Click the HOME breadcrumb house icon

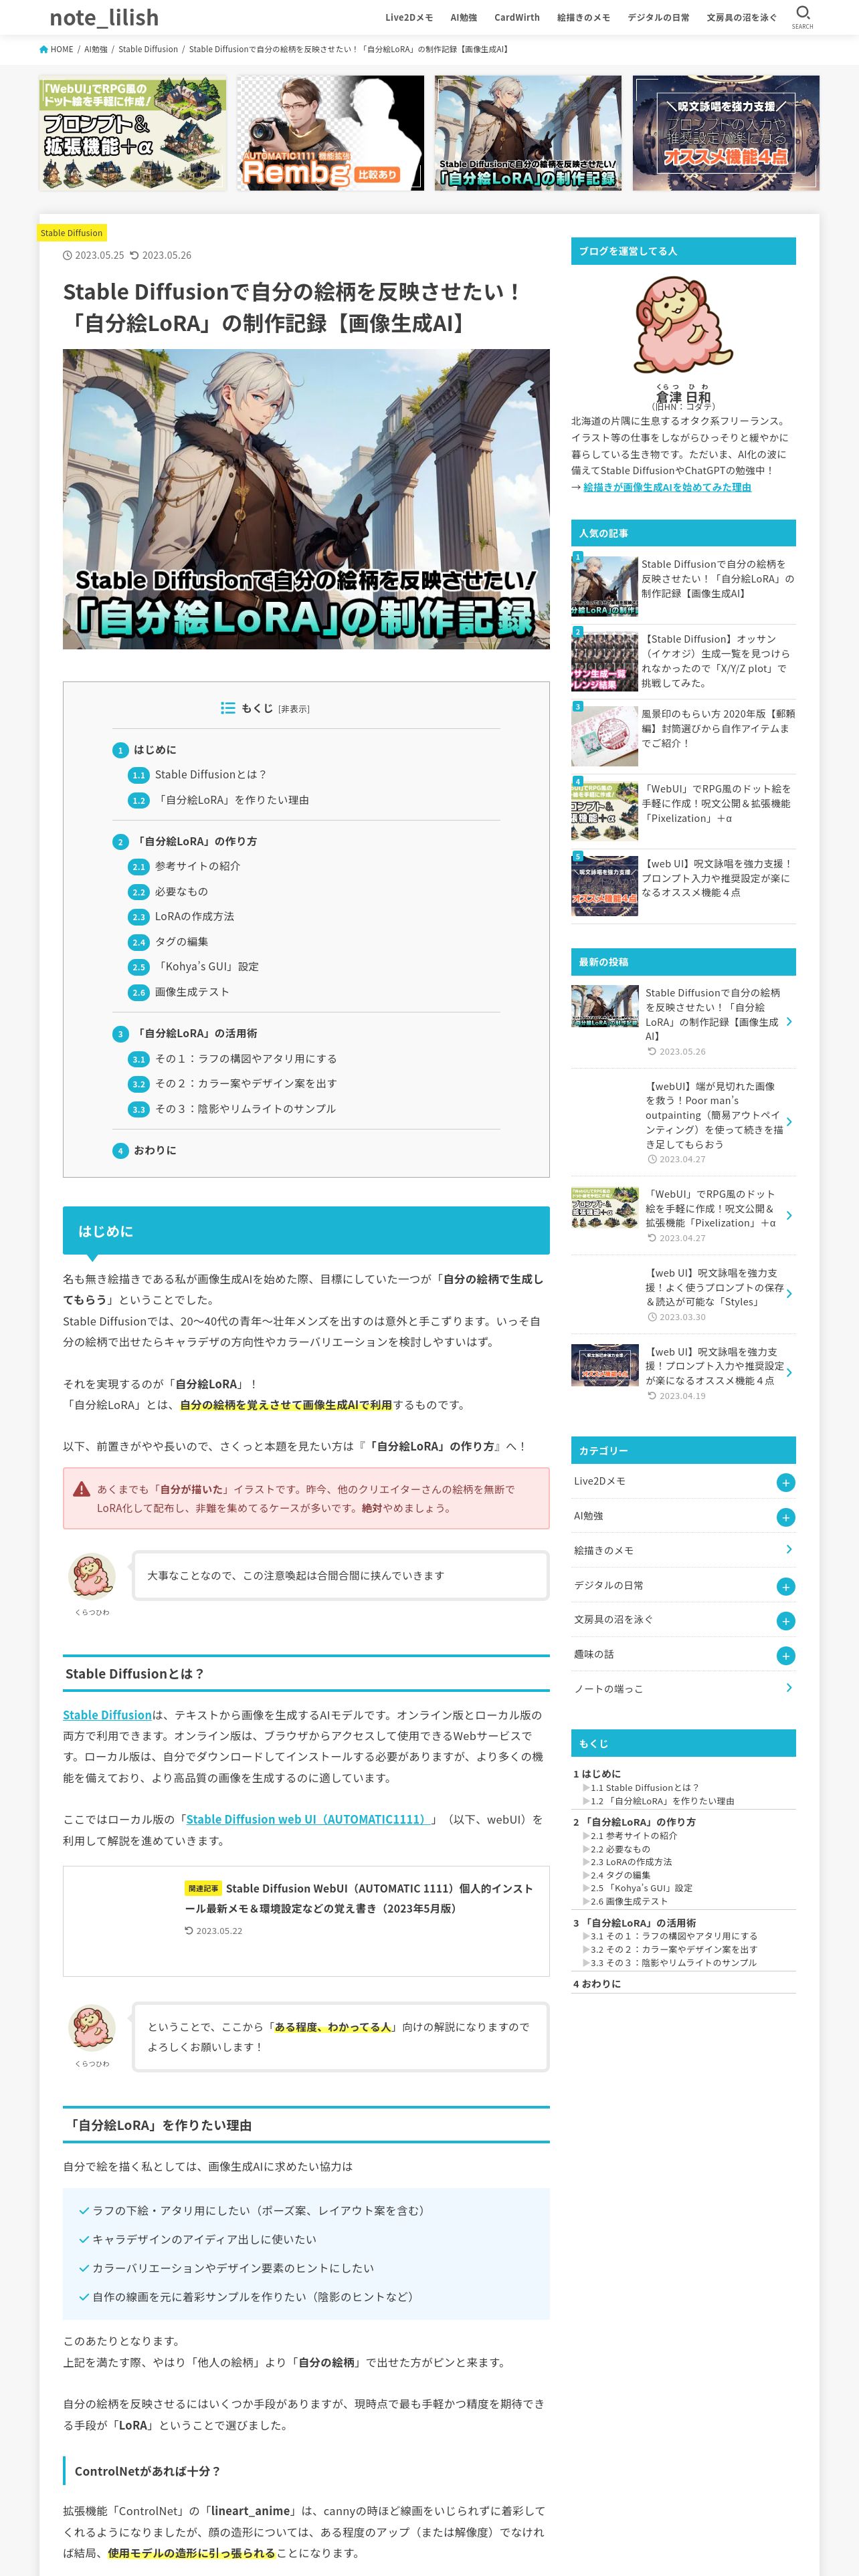coord(43,49)
